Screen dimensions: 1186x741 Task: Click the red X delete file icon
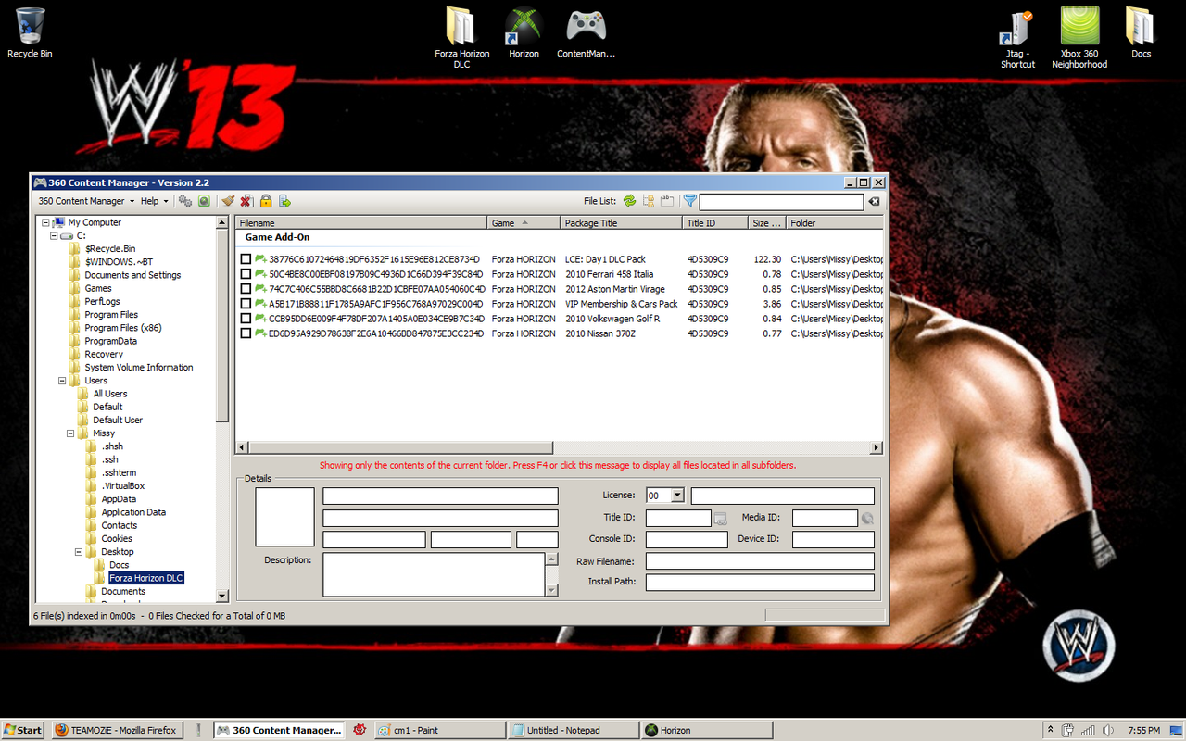(x=246, y=201)
